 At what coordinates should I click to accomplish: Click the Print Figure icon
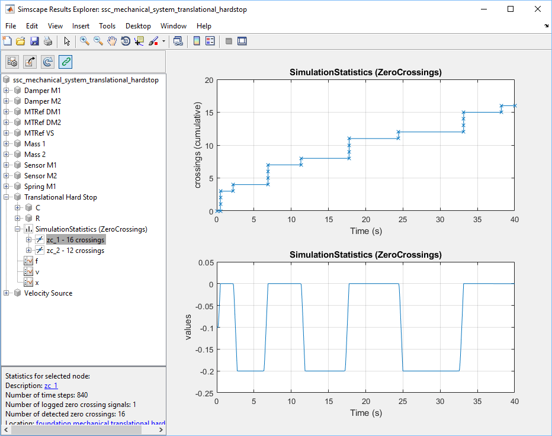pos(48,41)
